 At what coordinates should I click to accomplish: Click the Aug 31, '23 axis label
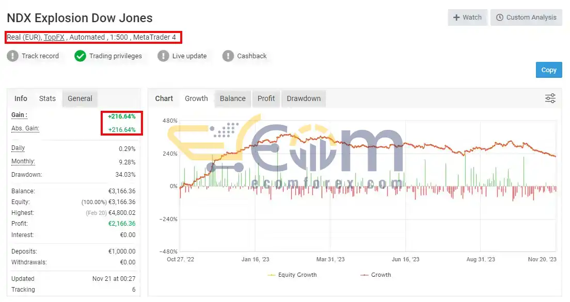(x=481, y=259)
